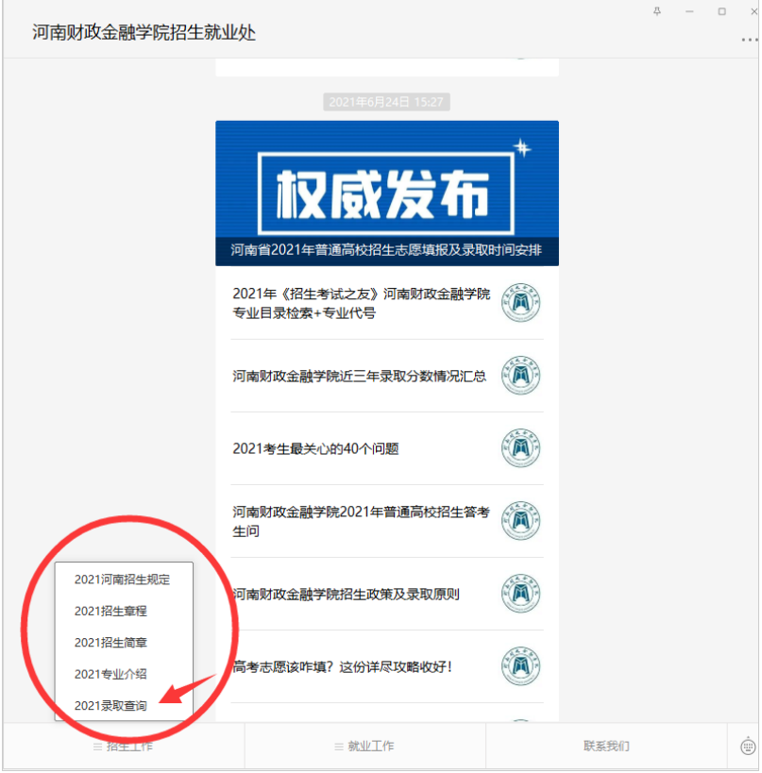The image size is (762, 773).
Task: Click the timestamp 2021年6月24日 15:27
Action: (386, 101)
